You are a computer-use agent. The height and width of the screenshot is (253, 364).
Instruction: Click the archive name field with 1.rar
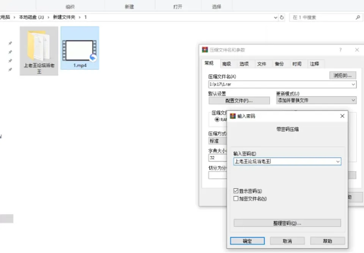coord(282,84)
